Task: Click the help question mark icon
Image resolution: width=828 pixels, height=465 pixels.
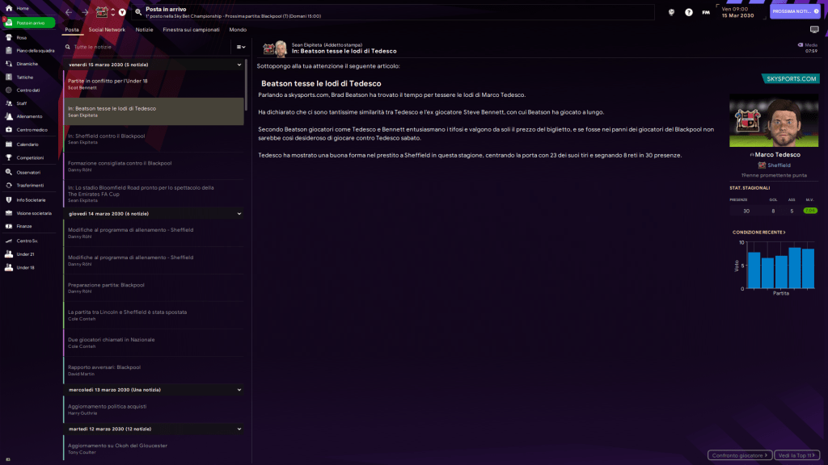Action: pos(689,12)
